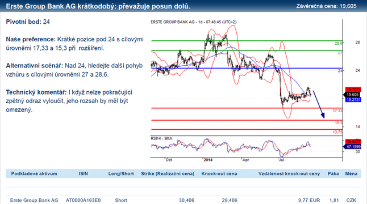The image size is (367, 204).
Task: Click the 'Podkladové aktivum' column header
Action: coord(34,173)
